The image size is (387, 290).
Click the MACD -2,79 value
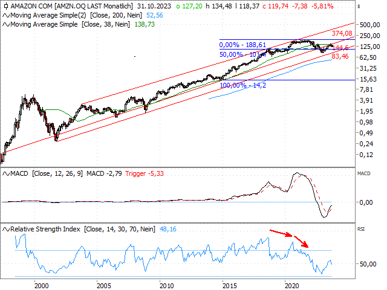click(x=104, y=174)
